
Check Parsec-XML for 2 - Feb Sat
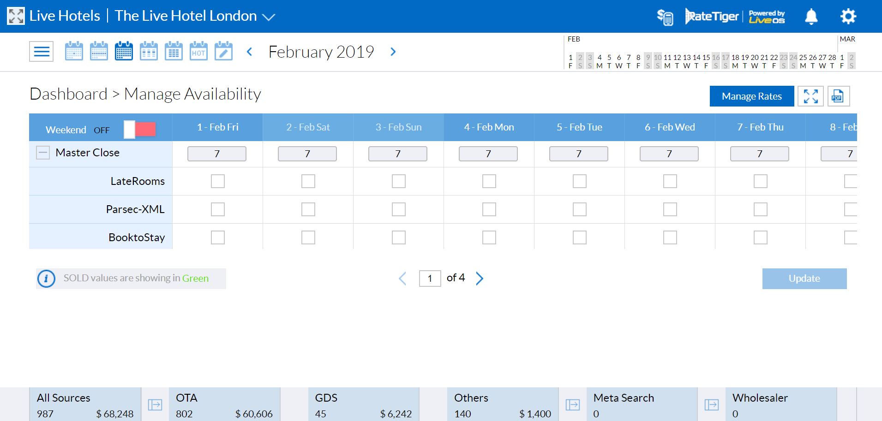pos(308,209)
